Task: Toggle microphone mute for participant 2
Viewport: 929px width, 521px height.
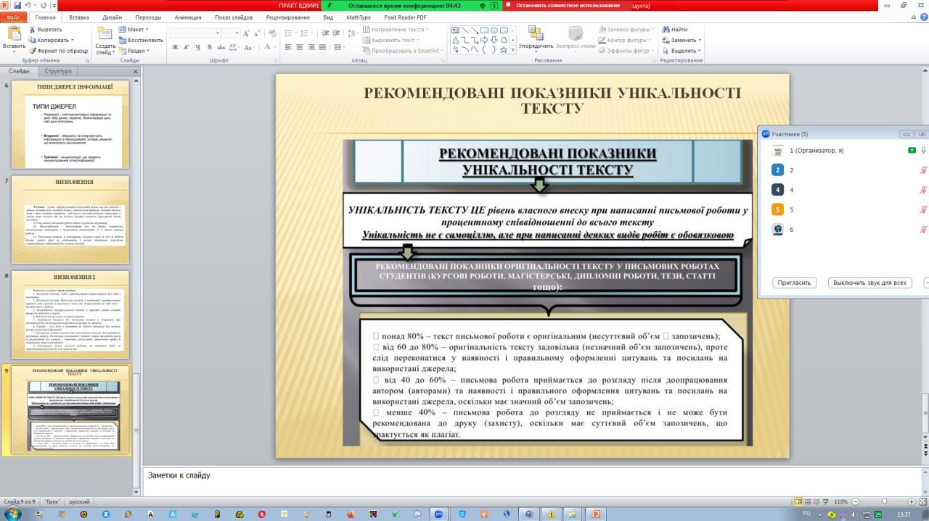Action: [x=923, y=170]
